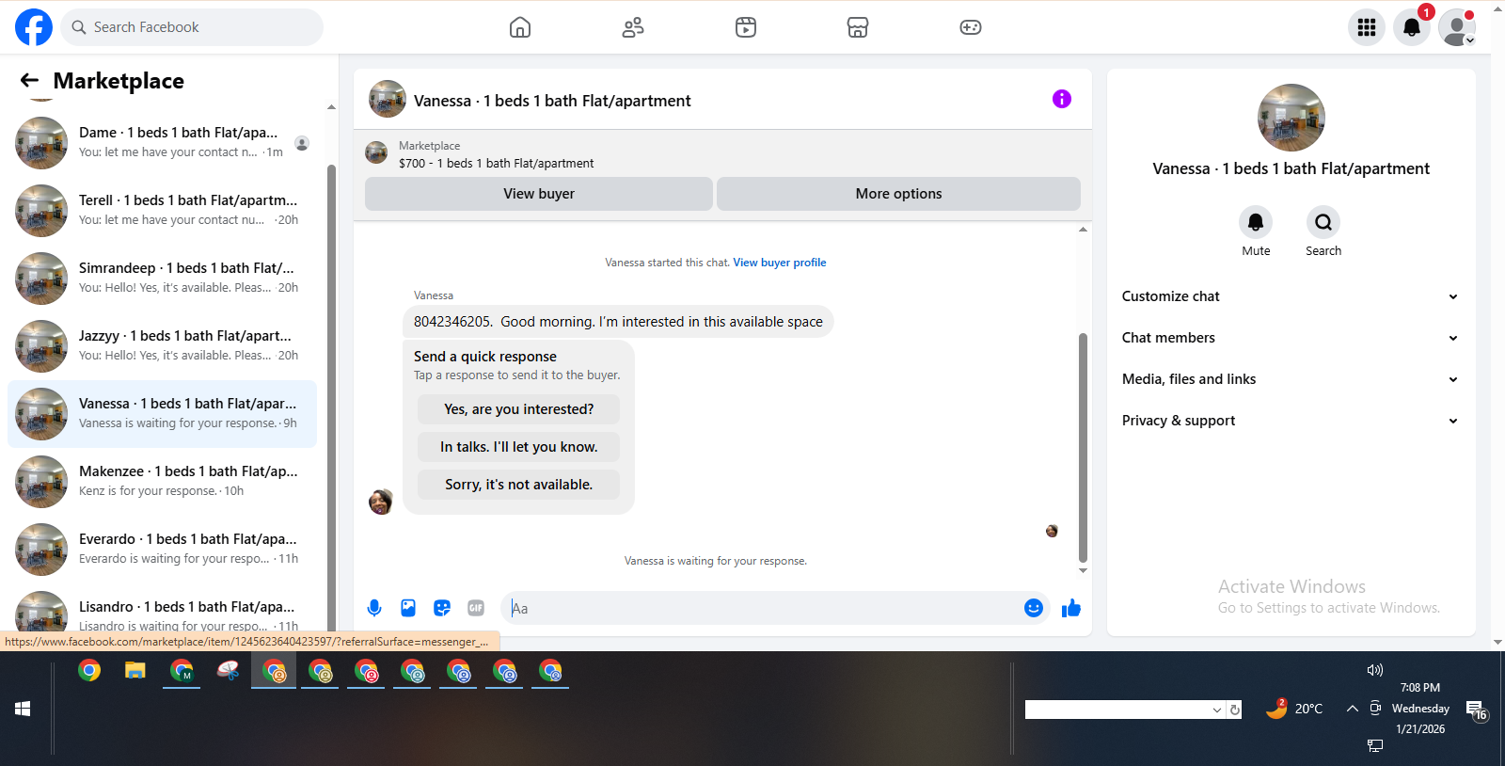Viewport: 1505px width, 766px height.
Task: Click the back arrow beside Marketplace
Action: click(29, 81)
